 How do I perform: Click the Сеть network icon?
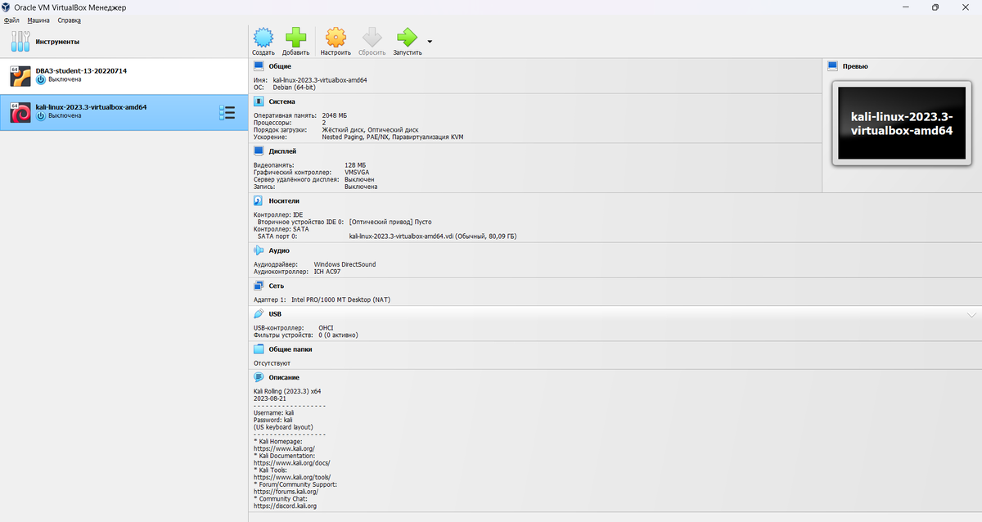(x=259, y=286)
